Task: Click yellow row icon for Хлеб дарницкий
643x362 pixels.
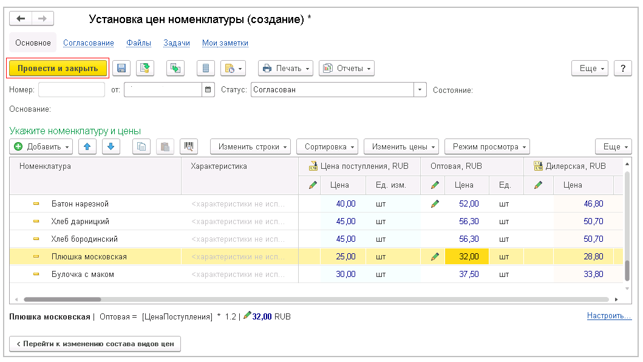Action: [36, 221]
